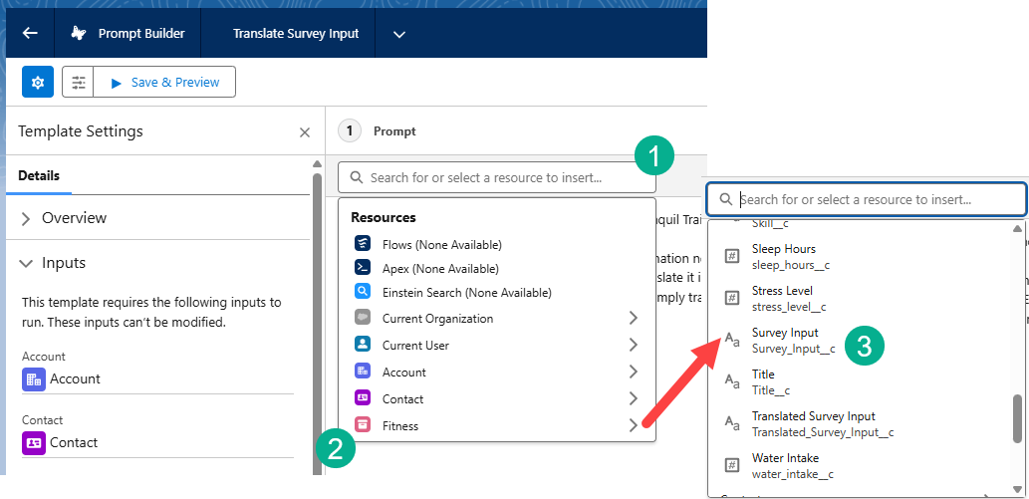
Task: Click the Contact input icon
Action: pyautogui.click(x=34, y=443)
